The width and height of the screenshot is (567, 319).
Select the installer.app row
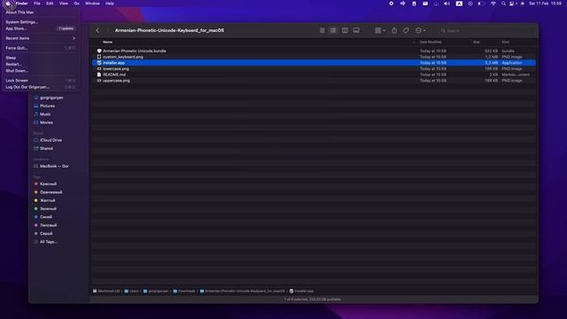pos(314,63)
